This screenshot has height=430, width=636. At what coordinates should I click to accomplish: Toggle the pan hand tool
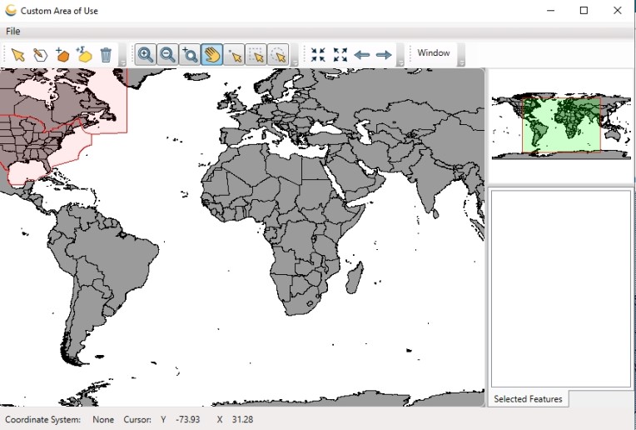pyautogui.click(x=212, y=55)
